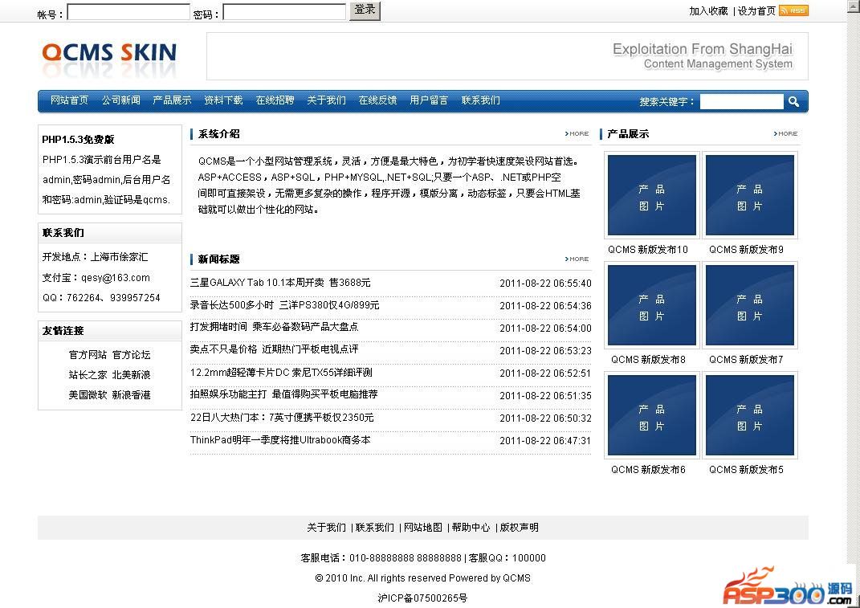Open product thumbnail QCMS 新版发布9
This screenshot has width=860, height=608.
[x=750, y=195]
